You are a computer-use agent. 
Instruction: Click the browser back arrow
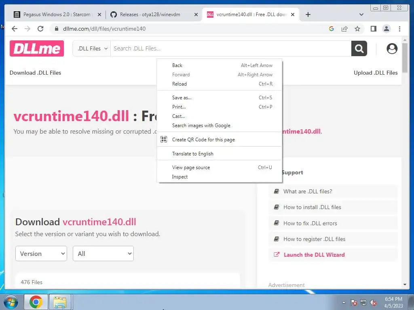point(15,29)
